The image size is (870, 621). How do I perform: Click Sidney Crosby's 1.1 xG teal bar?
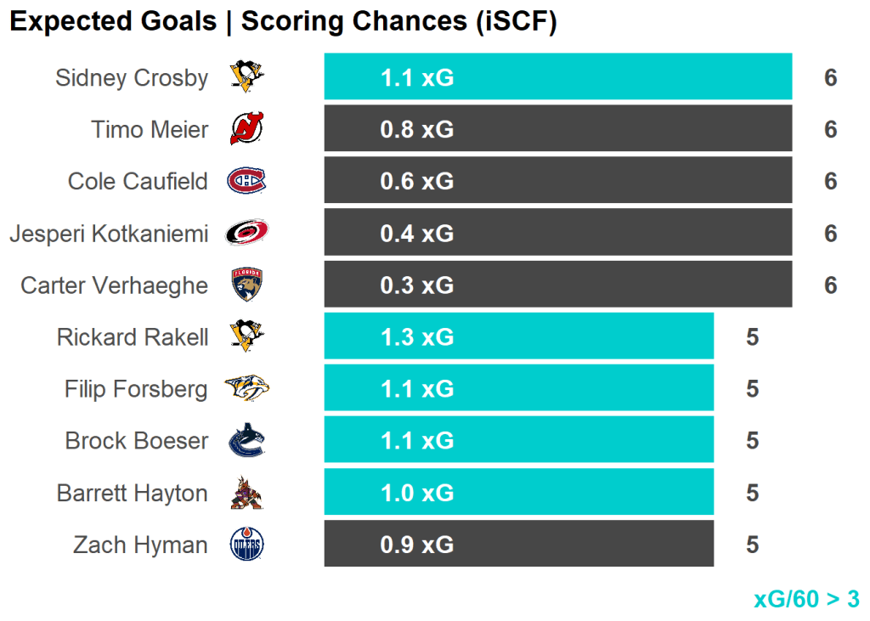(557, 77)
